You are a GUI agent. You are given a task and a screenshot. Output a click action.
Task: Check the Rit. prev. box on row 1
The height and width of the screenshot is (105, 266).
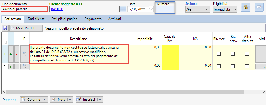pos(233,54)
